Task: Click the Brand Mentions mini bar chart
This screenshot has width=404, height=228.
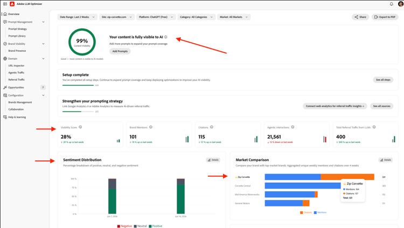Action: coord(187,139)
